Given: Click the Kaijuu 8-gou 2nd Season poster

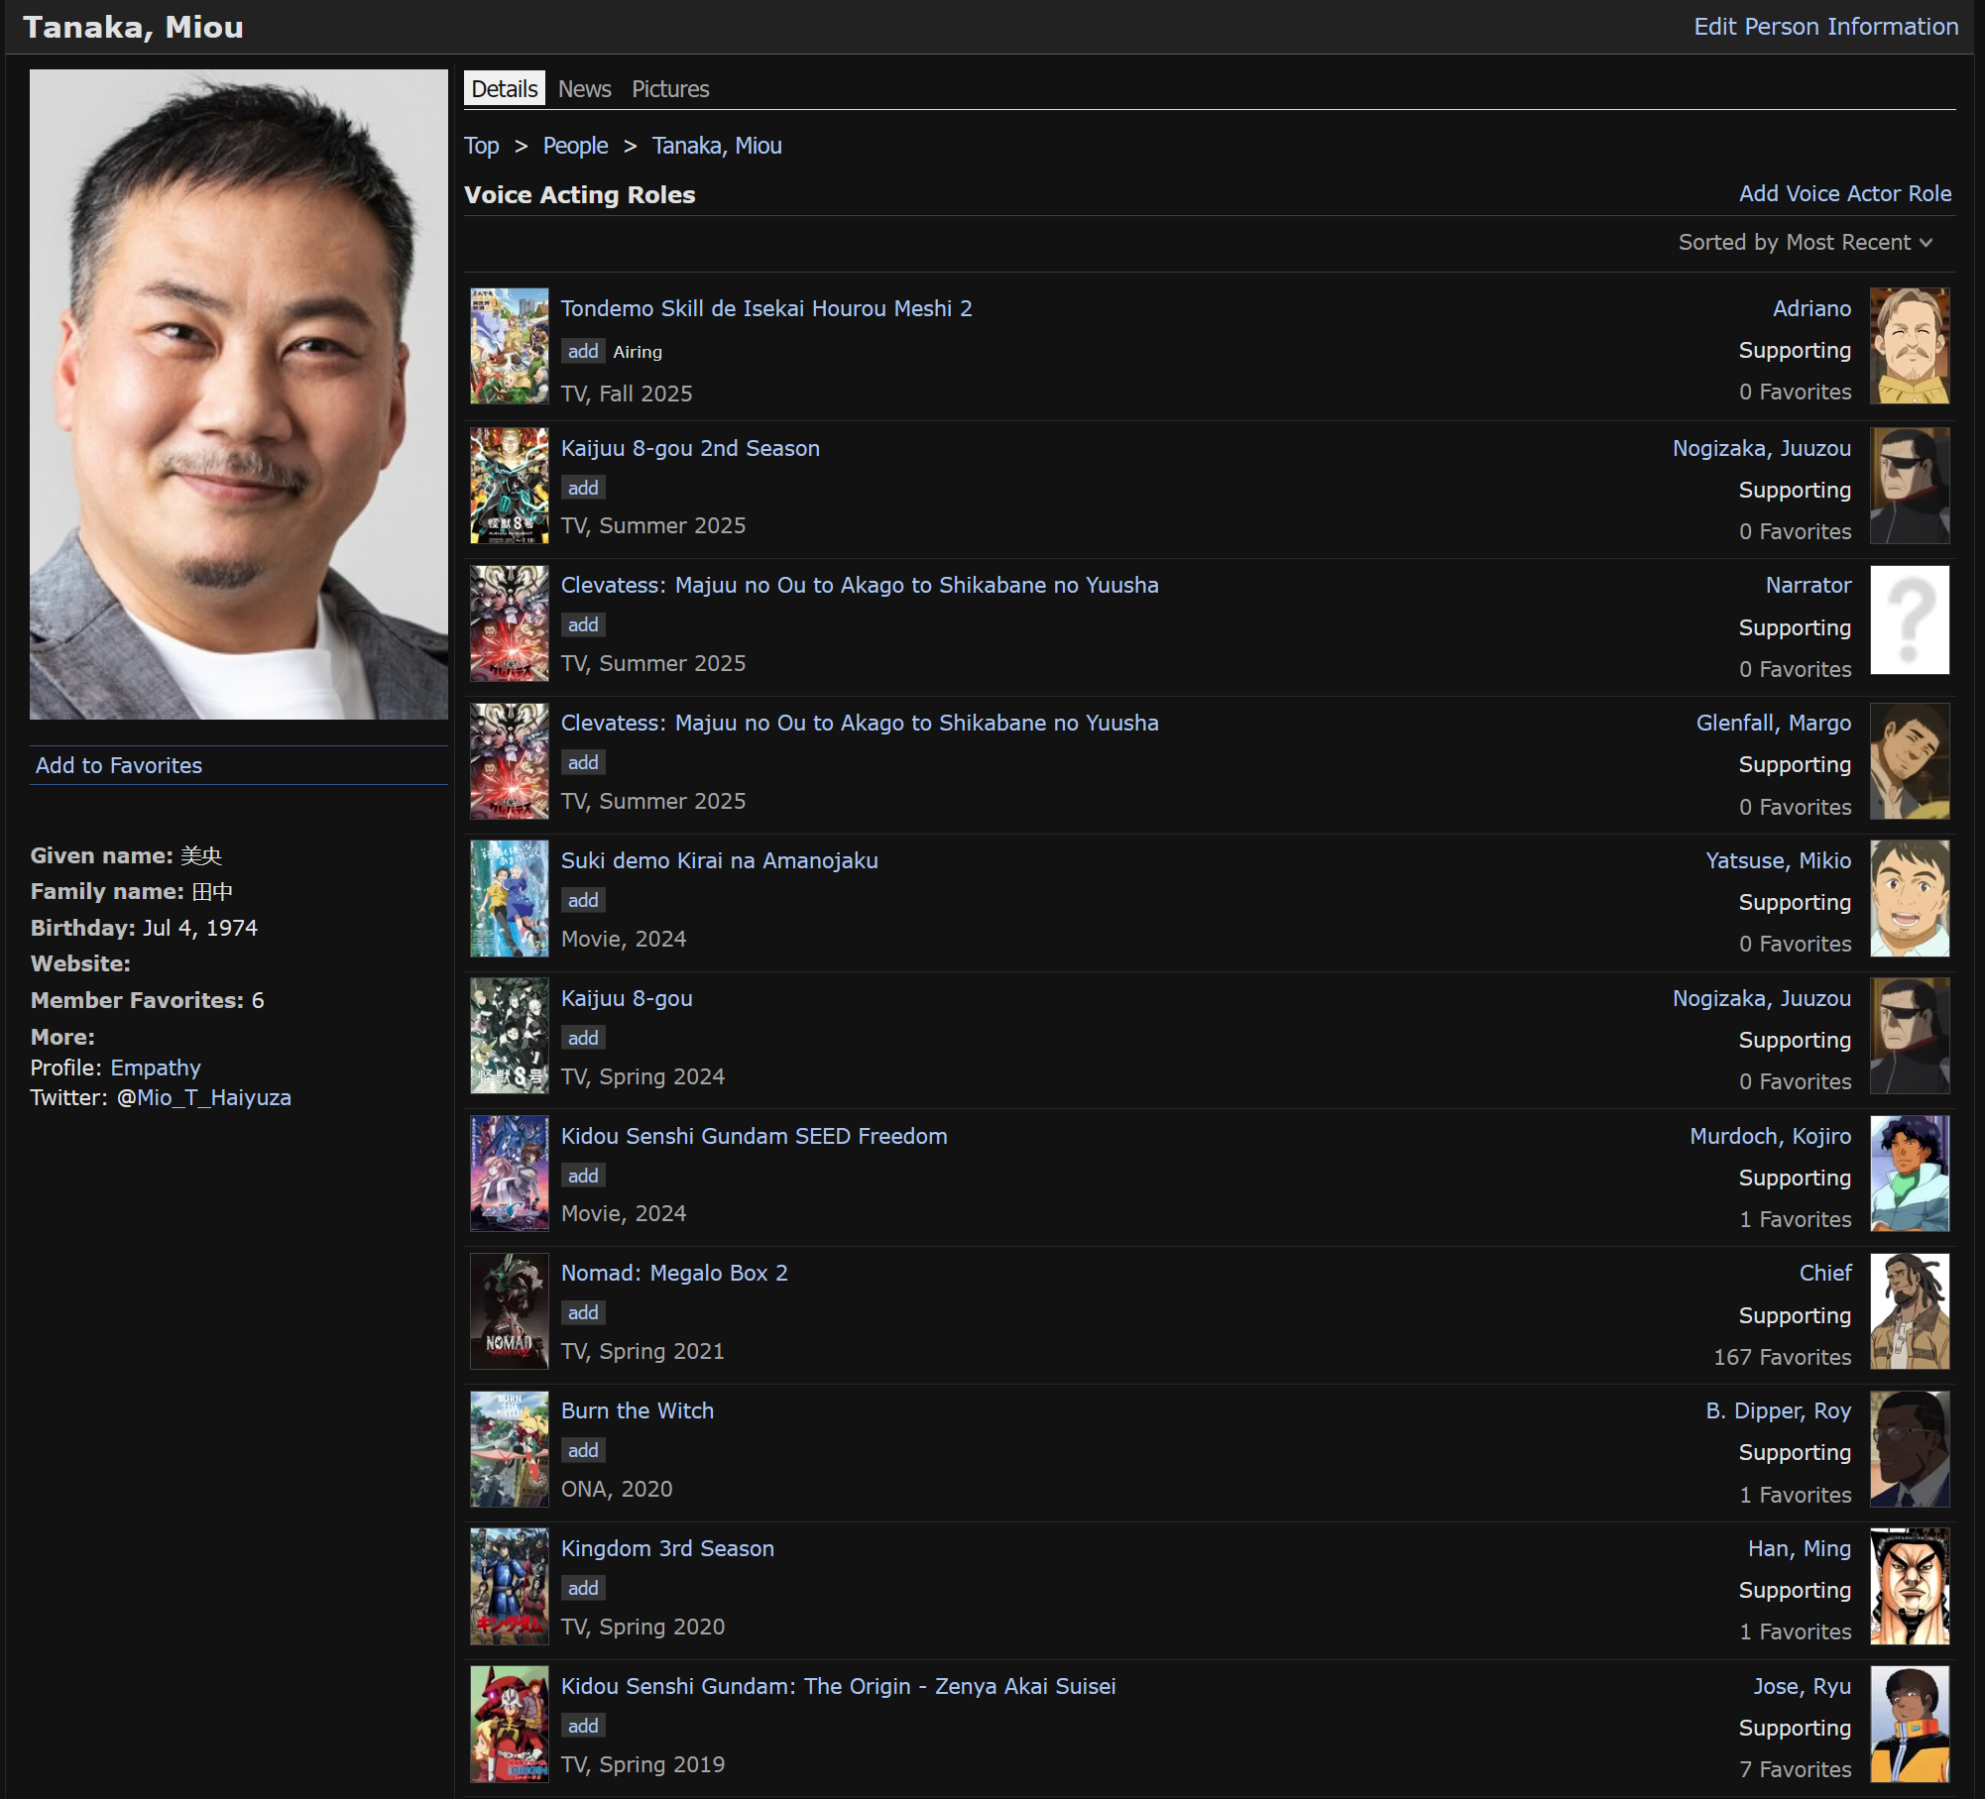Looking at the screenshot, I should 509,486.
